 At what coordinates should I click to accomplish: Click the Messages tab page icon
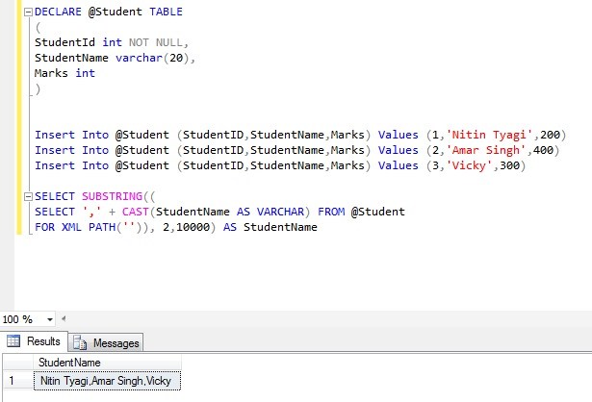(80, 343)
